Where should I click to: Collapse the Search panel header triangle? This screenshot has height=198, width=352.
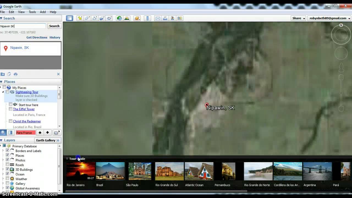(1, 18)
